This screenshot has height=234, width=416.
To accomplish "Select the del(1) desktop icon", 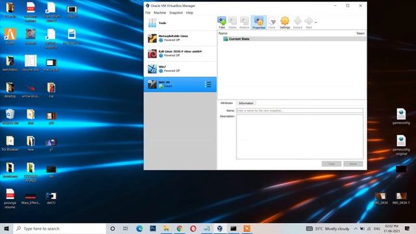I will pos(51,198).
